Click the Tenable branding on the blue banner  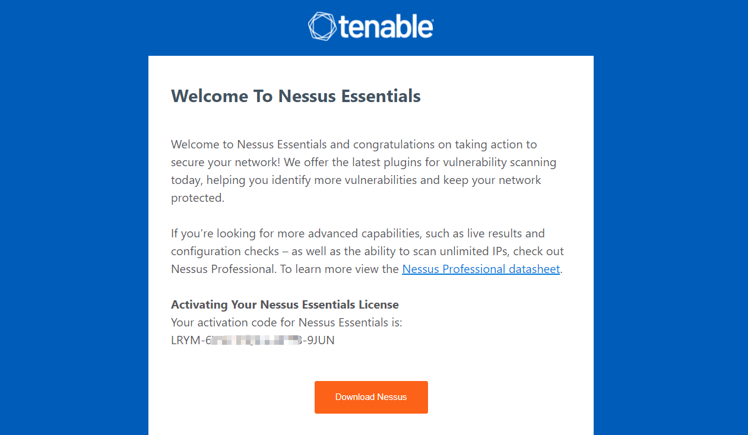371,26
